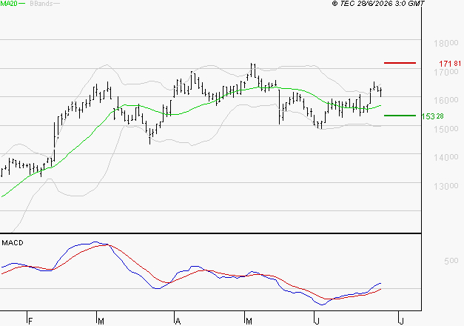Click the TEC copyright timestamp text
This screenshot has height=326, width=464.
coord(378,4)
